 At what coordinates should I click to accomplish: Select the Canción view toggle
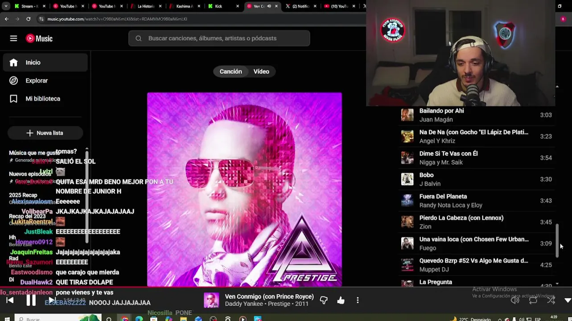point(230,71)
